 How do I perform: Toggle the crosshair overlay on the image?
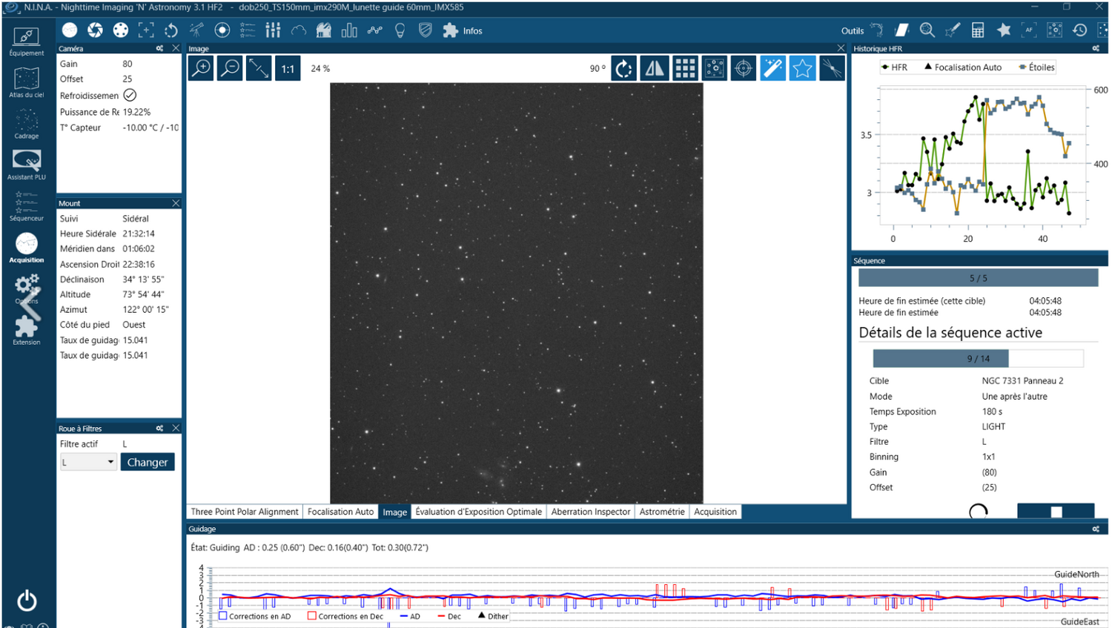click(743, 68)
